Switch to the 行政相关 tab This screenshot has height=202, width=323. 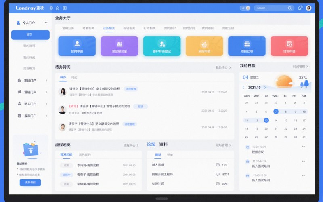(x=149, y=28)
